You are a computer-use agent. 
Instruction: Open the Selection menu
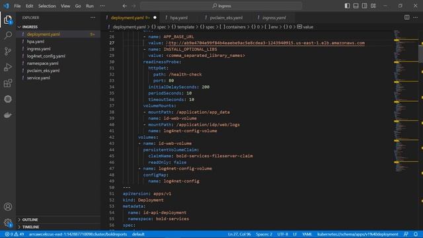point(47,6)
